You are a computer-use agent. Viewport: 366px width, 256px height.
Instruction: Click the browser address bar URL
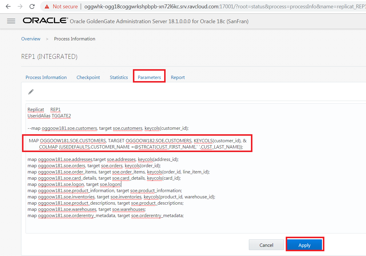coord(224,7)
